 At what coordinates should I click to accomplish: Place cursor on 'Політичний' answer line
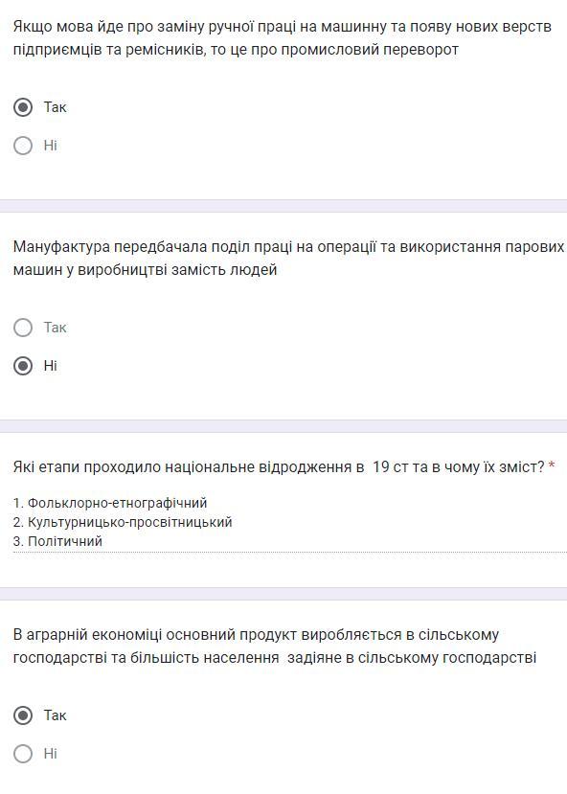[x=57, y=541]
